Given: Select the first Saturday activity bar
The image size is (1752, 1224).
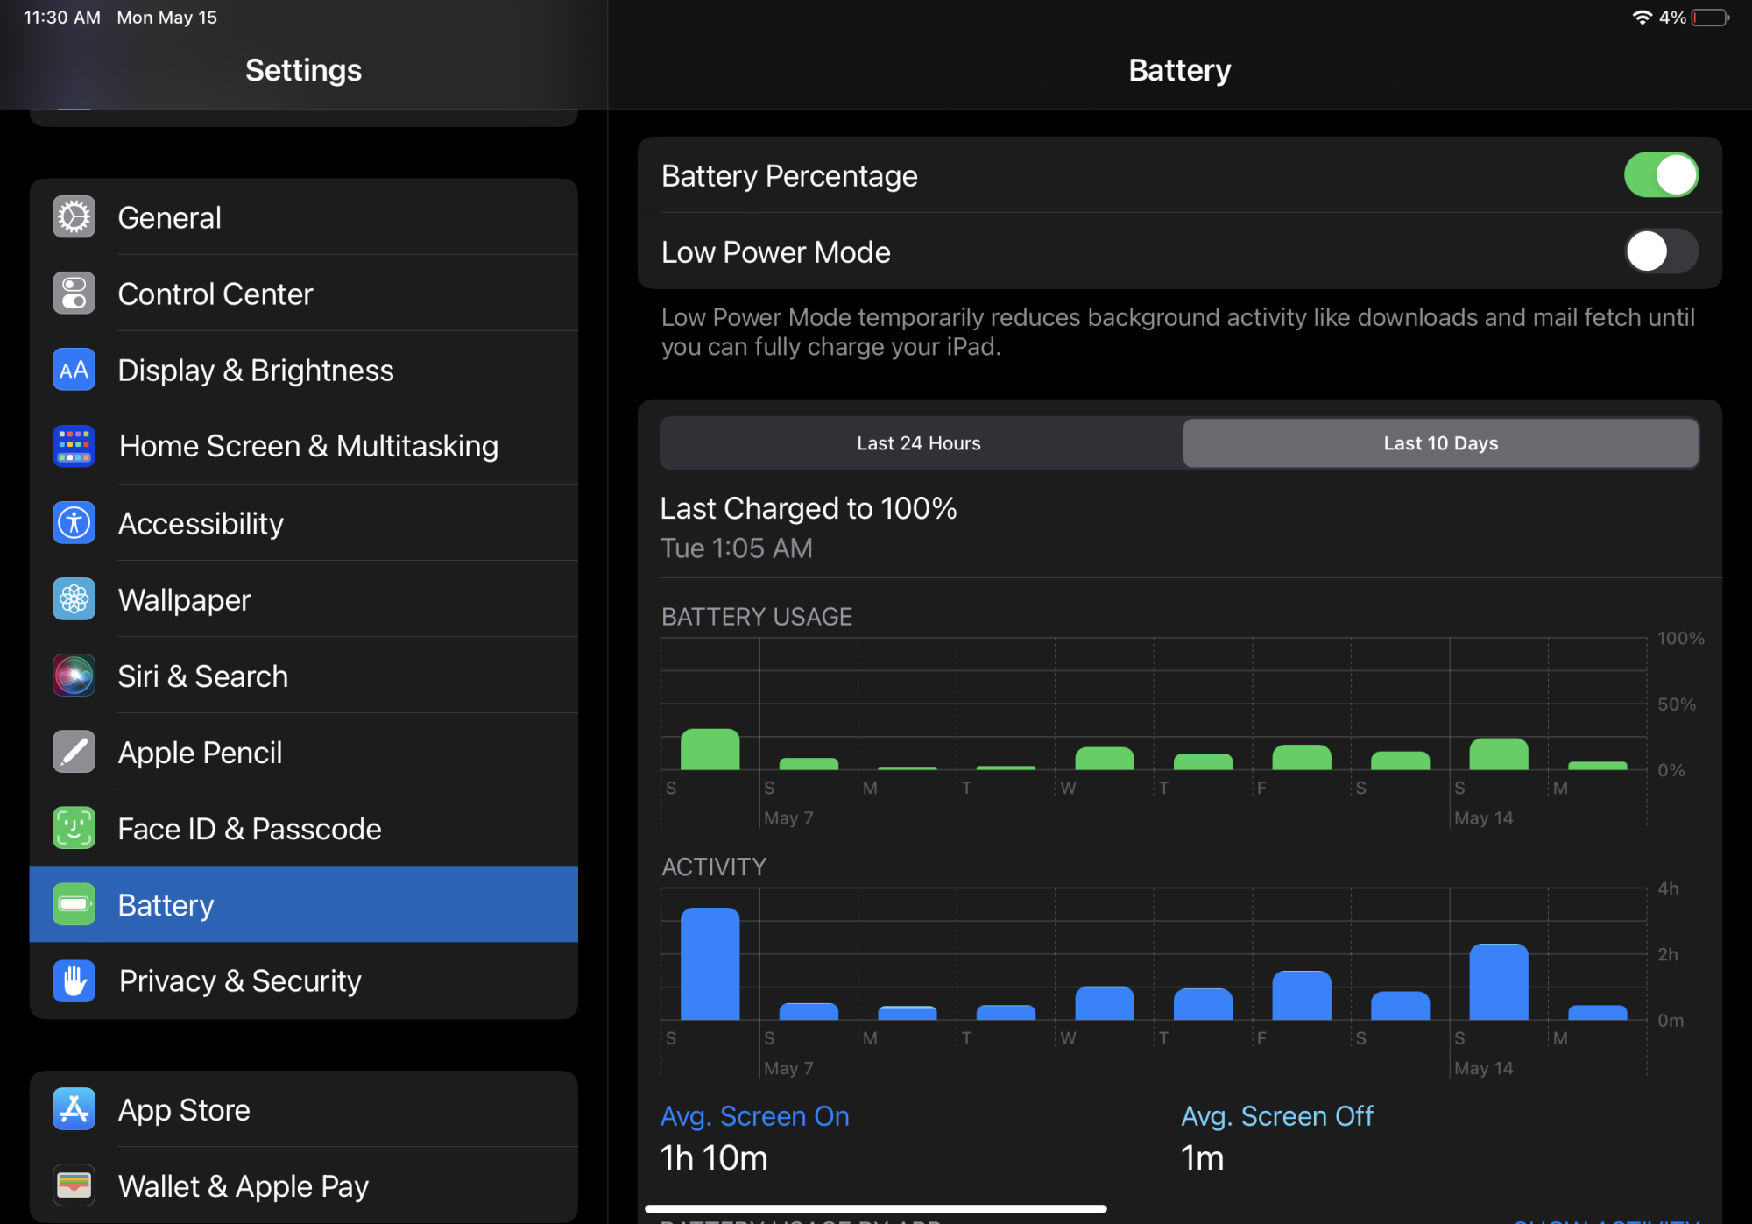Looking at the screenshot, I should point(710,964).
